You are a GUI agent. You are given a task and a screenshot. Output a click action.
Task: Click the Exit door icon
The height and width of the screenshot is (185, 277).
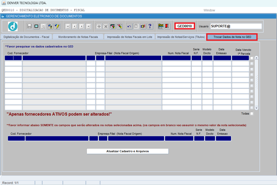(167, 26)
